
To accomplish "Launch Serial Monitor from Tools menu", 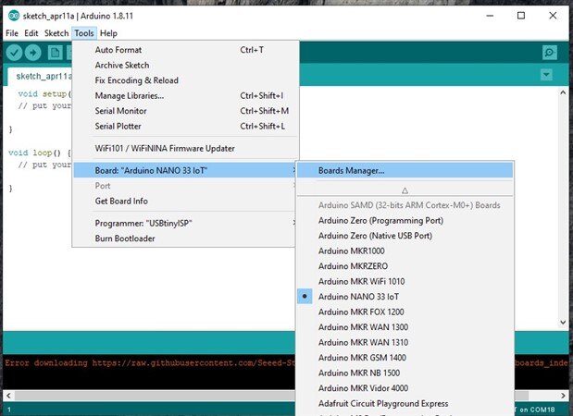I will 186,111.
